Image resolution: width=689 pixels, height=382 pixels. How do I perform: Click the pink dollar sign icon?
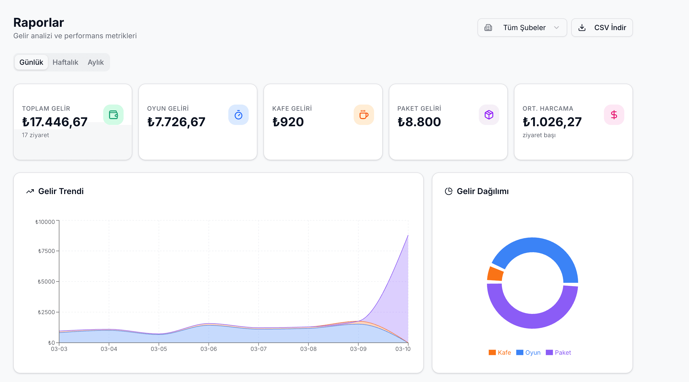[x=614, y=115]
